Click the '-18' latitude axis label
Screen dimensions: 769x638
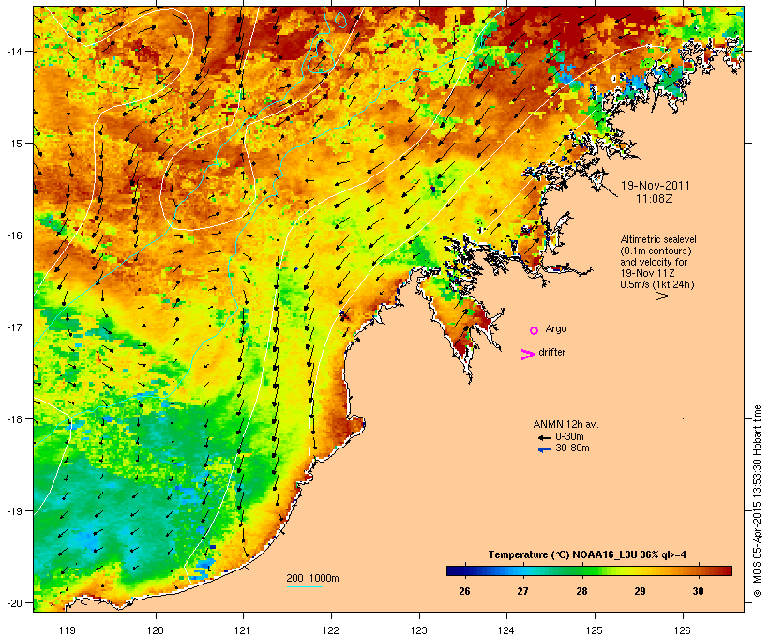[x=13, y=418]
